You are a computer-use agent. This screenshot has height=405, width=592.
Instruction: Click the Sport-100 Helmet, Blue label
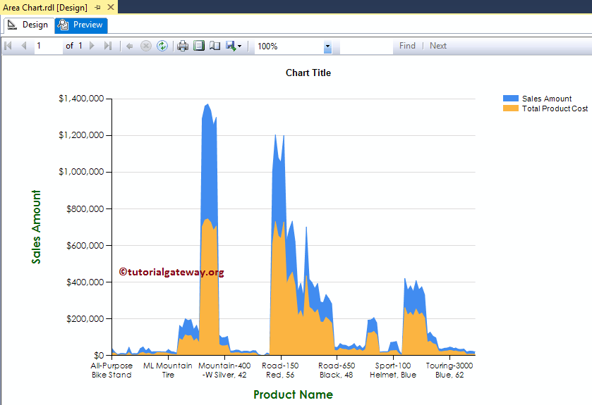pos(392,370)
